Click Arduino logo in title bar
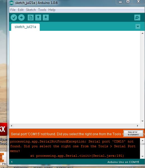Viewport: 145px width, 168px height. (11, 3)
